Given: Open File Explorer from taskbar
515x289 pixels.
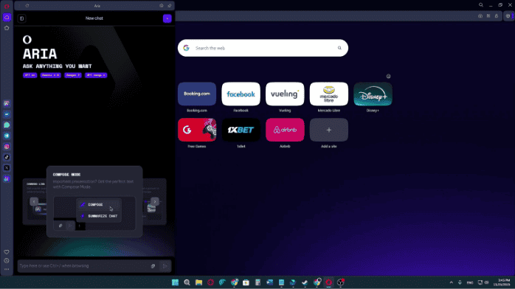Looking at the screenshot, I should [198, 282].
